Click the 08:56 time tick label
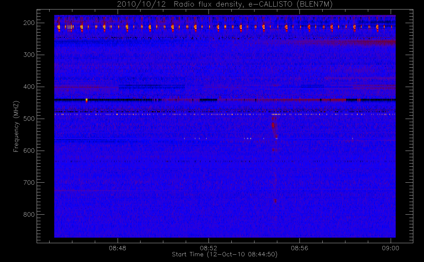 coord(300,248)
